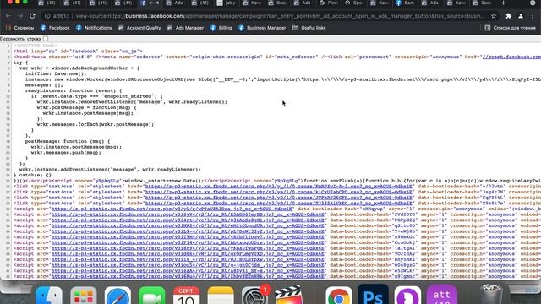Image resolution: width=541 pixels, height=304 pixels.
Task: Open the Trash in the Dock
Action: coord(491,295)
